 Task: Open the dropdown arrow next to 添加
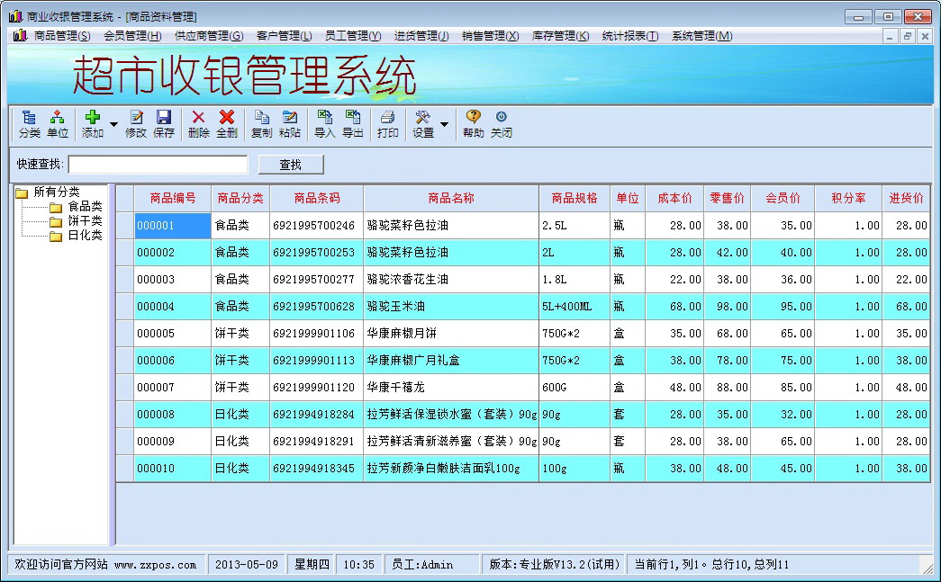tap(113, 124)
